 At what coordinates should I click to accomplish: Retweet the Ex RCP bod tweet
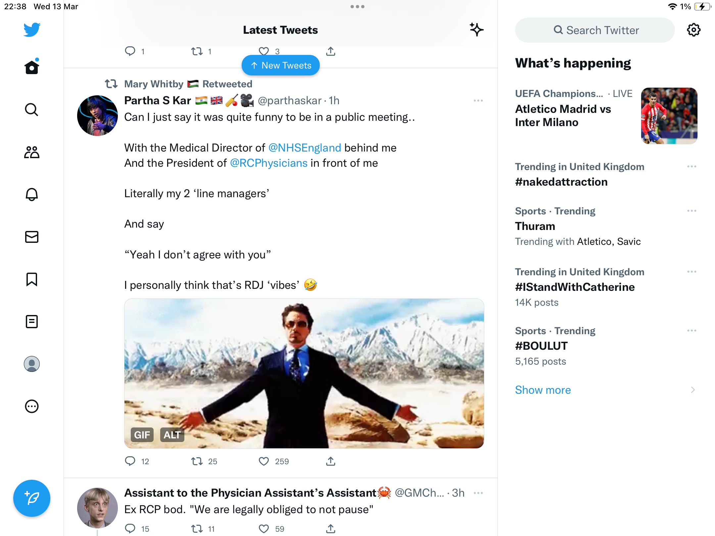tap(197, 529)
